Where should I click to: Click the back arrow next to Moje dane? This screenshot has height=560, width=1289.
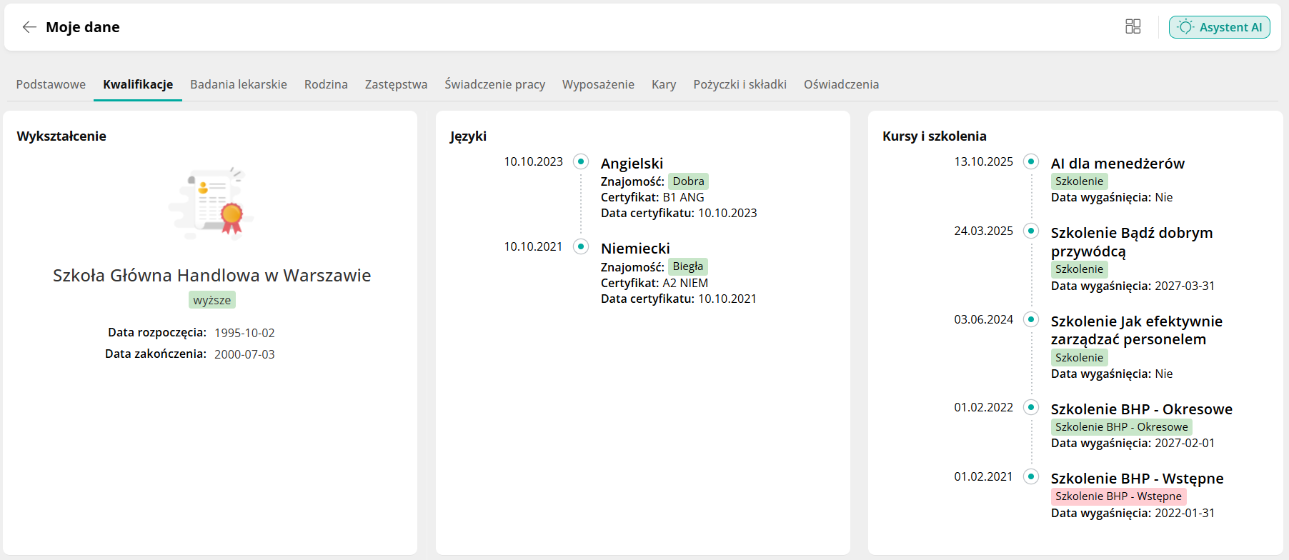coord(29,27)
